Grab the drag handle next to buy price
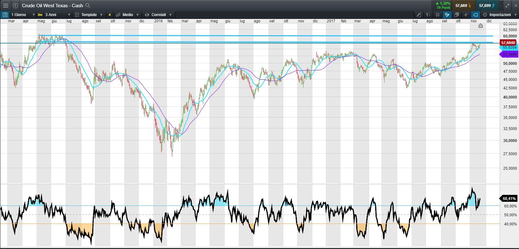The image size is (519, 249). (501, 5)
